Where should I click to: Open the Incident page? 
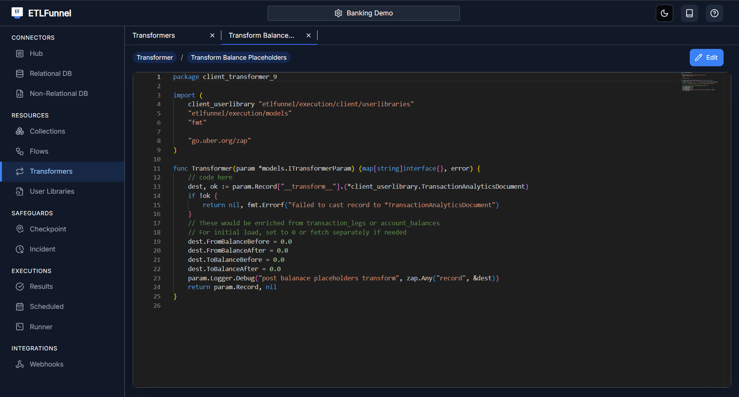tap(42, 249)
